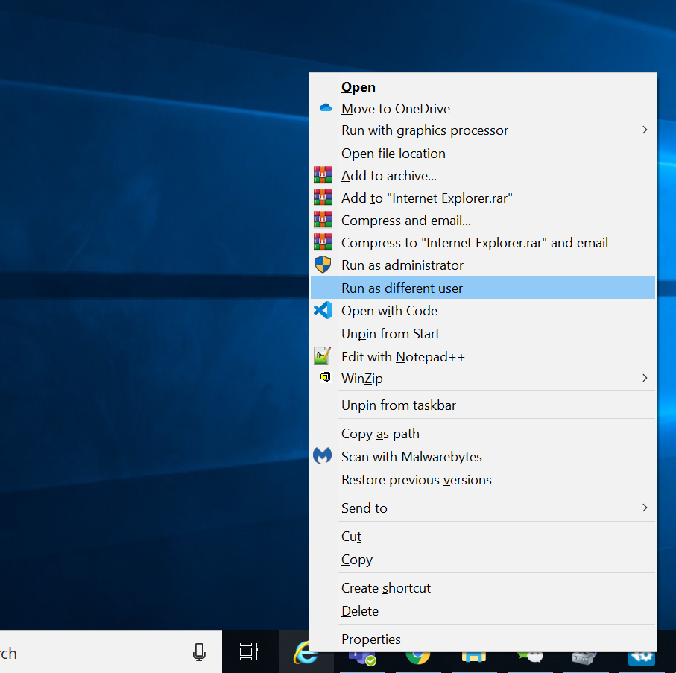Click the microphone icon in search box
Viewport: 676px width, 673px height.
tap(199, 653)
